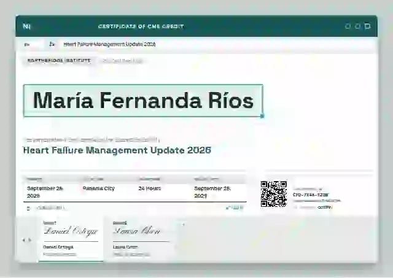This screenshot has height=278, width=393.
Task: Click the small icon right of the Laura signature
Action: pyautogui.click(x=183, y=225)
